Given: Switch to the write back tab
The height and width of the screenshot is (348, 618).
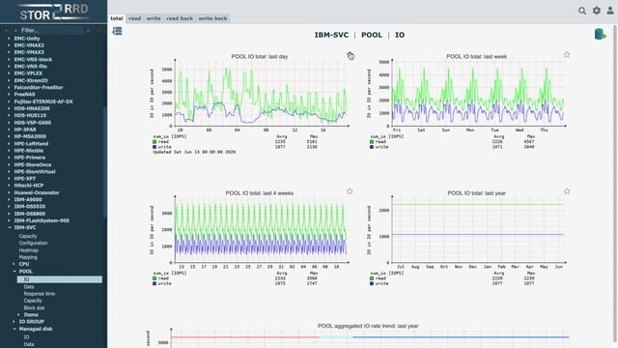Looking at the screenshot, I should click(212, 18).
